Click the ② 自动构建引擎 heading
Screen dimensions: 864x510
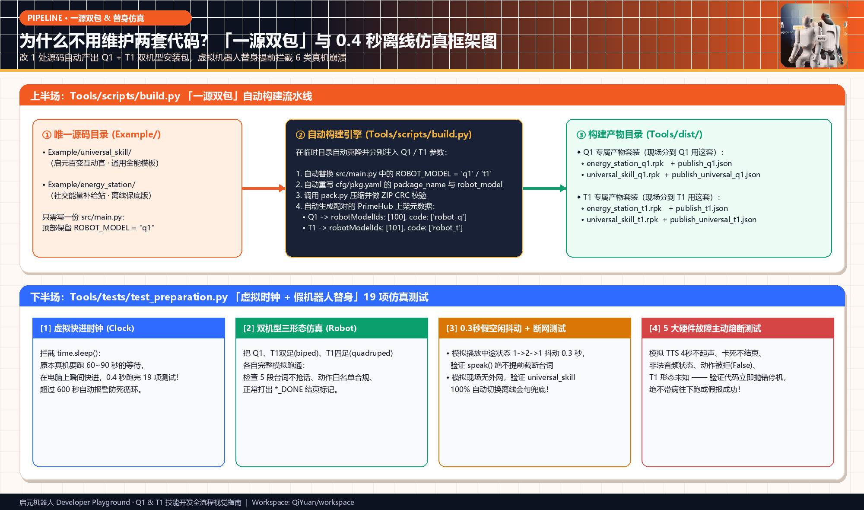384,134
